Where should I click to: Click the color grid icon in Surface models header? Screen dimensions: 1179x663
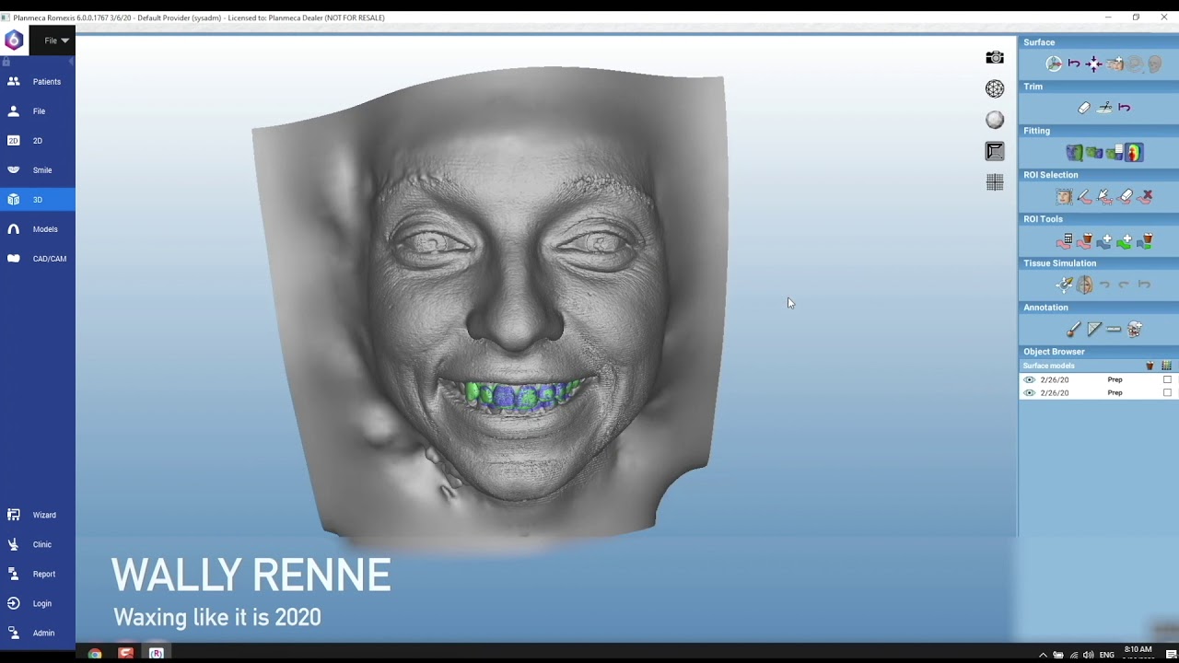point(1166,366)
